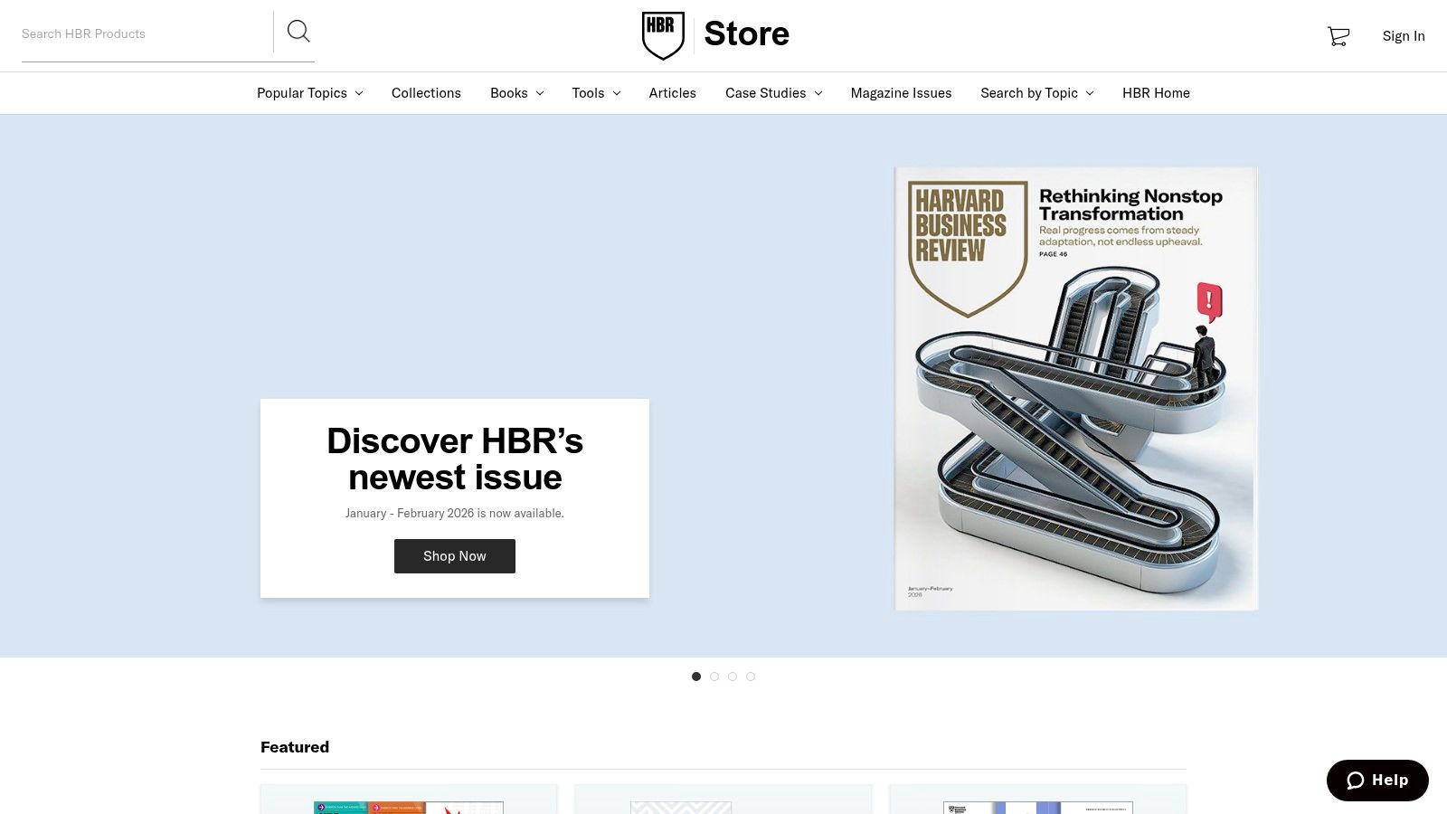Select the first carousel position indicator
The width and height of the screenshot is (1447, 814).
pyautogui.click(x=696, y=676)
